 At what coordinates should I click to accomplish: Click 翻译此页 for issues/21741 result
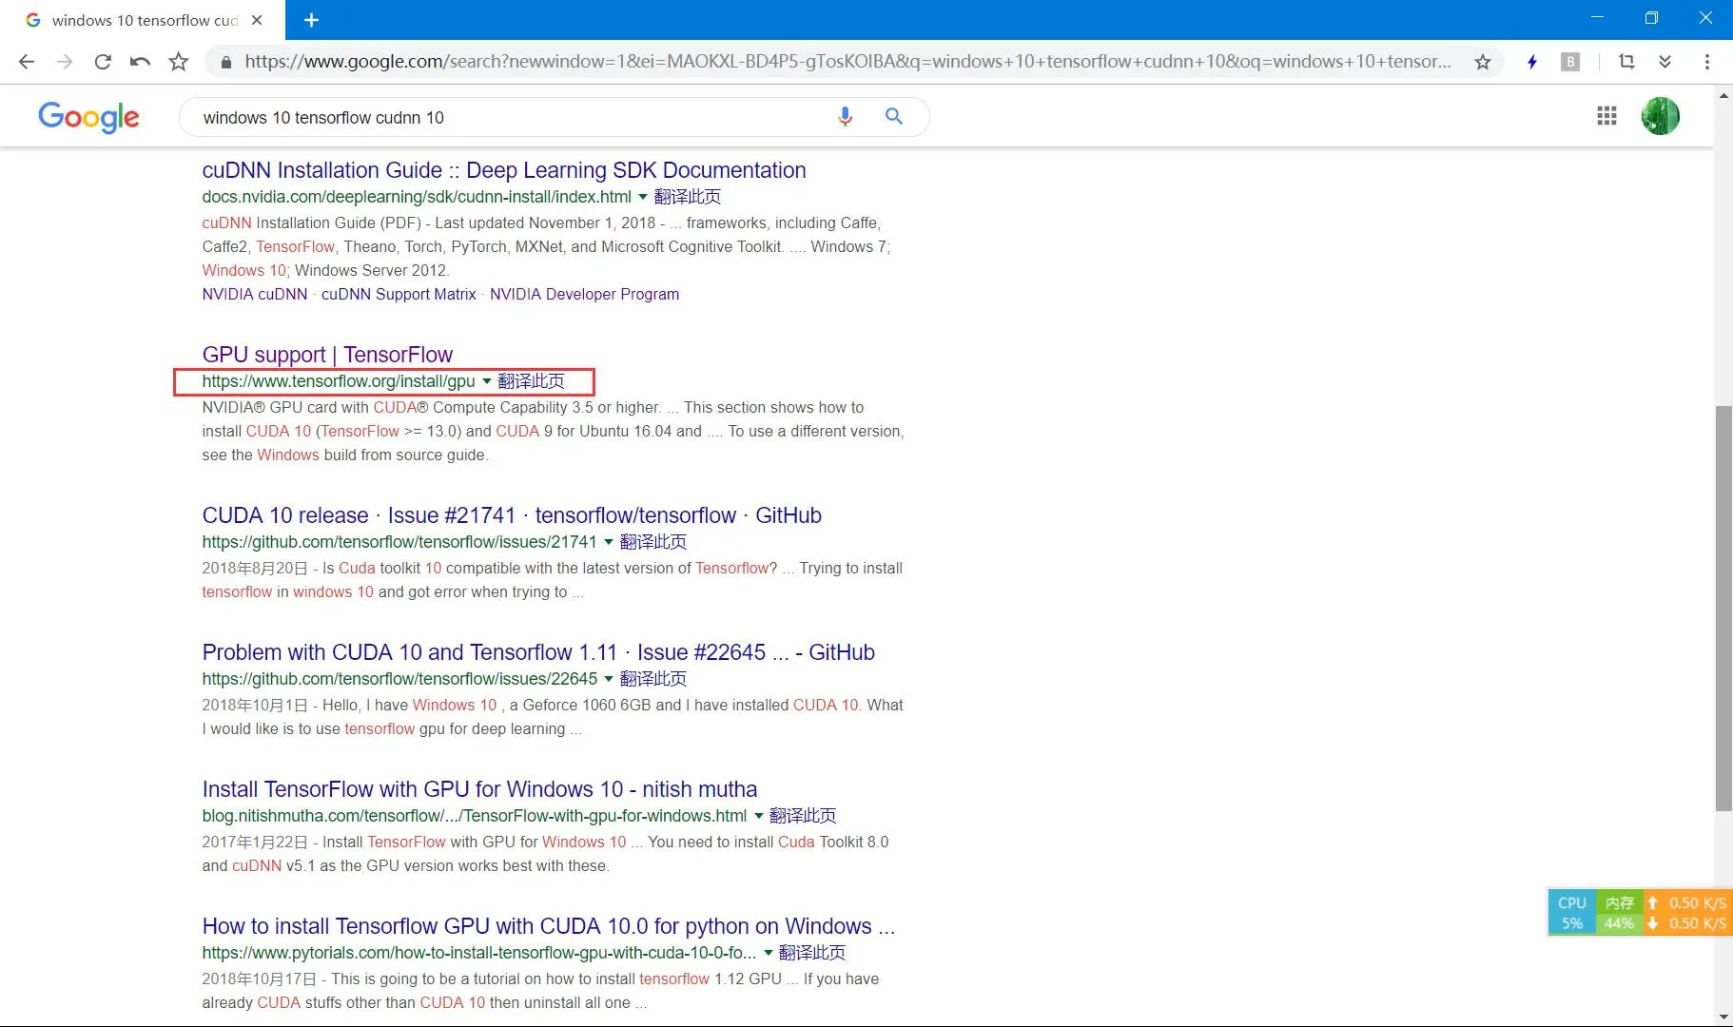click(652, 542)
